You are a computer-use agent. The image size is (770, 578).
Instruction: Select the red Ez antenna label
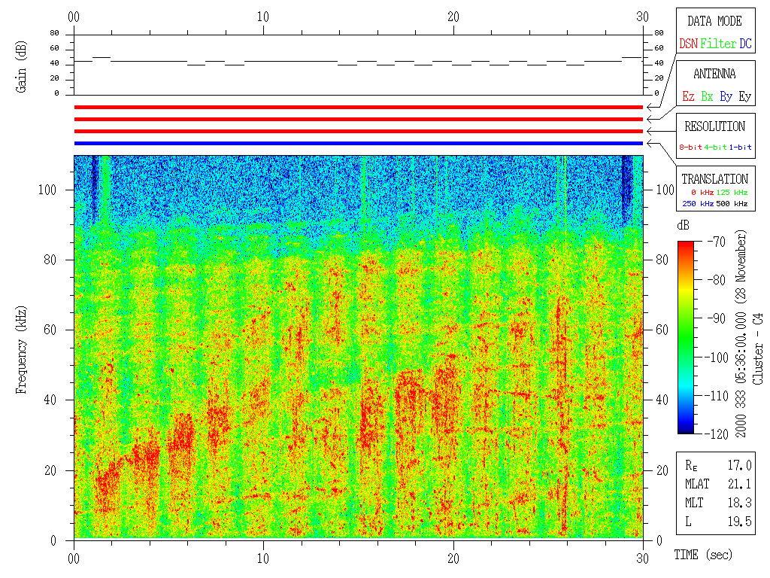(688, 97)
